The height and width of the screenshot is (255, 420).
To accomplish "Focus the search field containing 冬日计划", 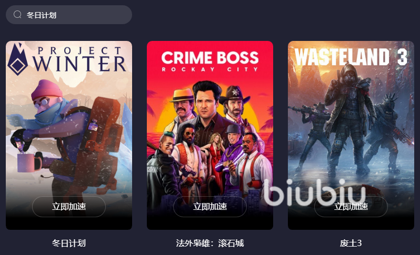I will [x=69, y=15].
